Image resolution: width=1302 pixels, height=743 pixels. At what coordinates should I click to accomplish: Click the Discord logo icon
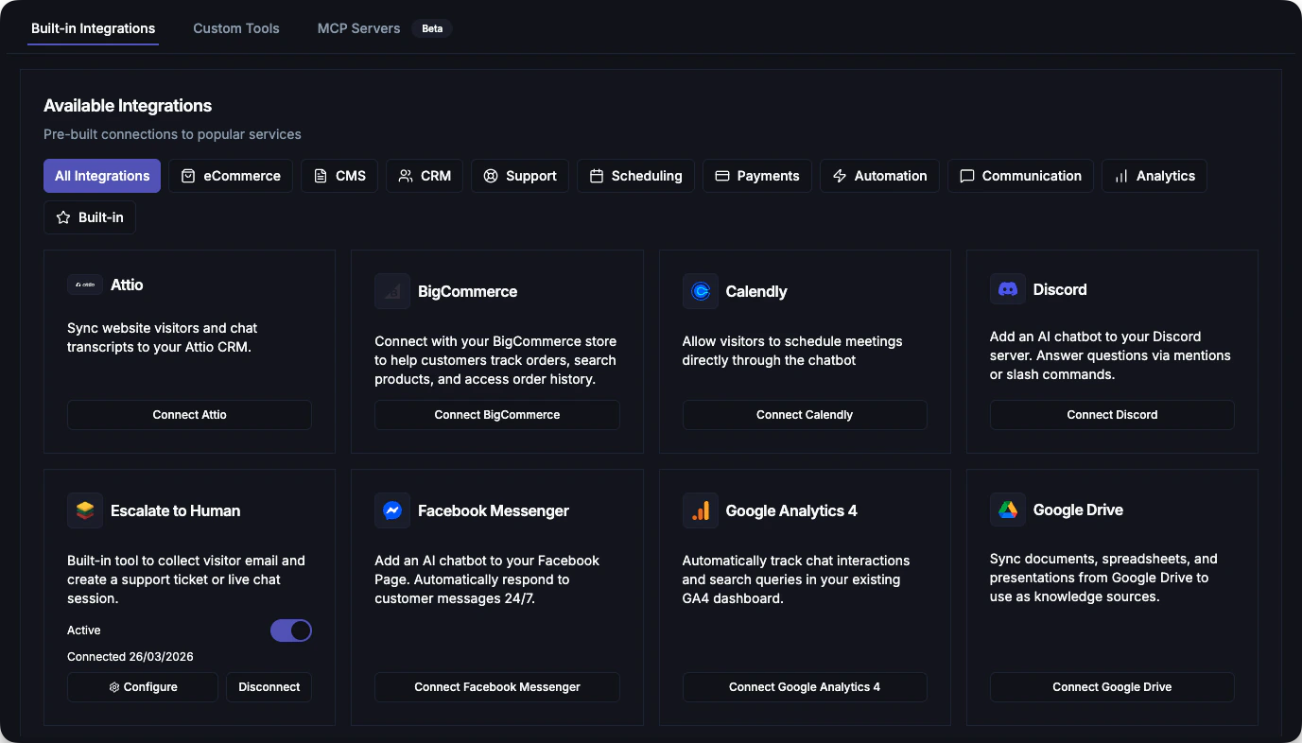point(1007,289)
